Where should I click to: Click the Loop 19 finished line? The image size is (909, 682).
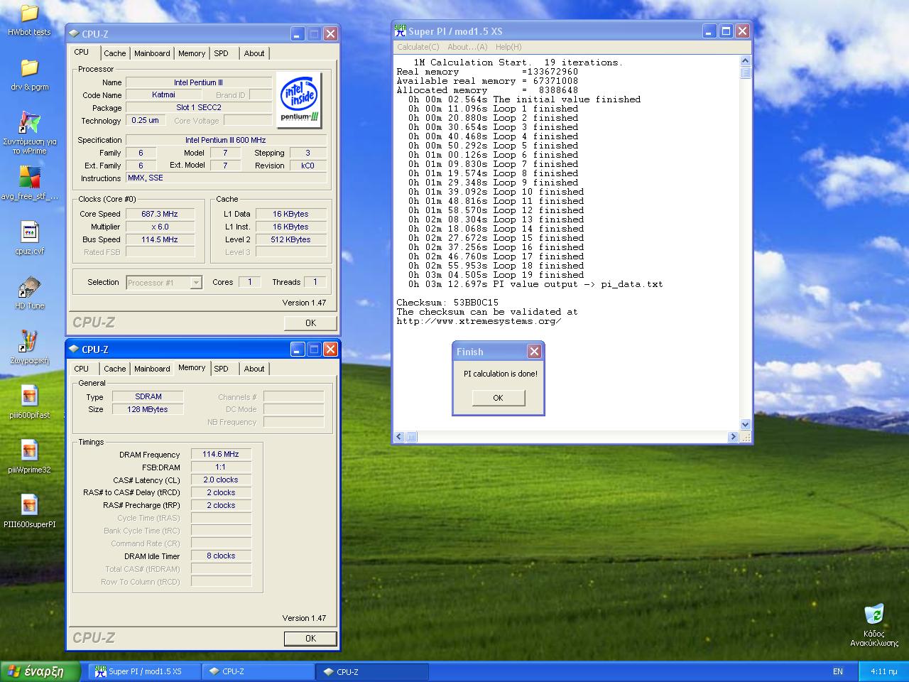coord(496,275)
